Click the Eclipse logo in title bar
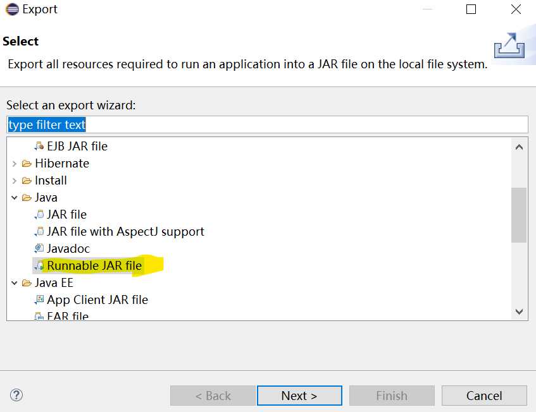 [12, 9]
